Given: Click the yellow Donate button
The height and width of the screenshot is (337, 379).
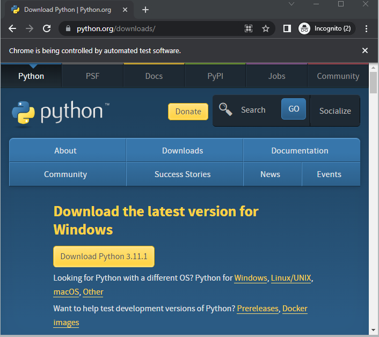Looking at the screenshot, I should coord(188,112).
